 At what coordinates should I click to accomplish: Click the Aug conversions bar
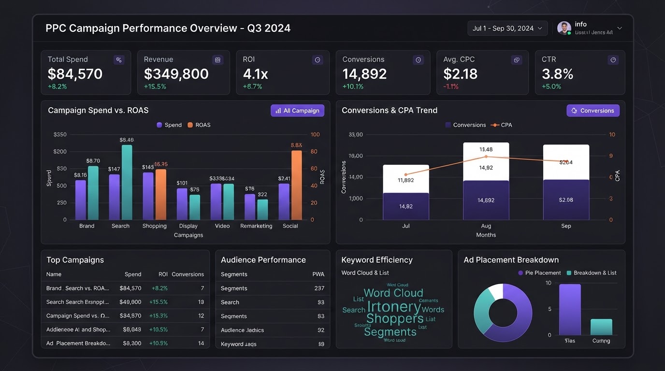pyautogui.click(x=486, y=181)
